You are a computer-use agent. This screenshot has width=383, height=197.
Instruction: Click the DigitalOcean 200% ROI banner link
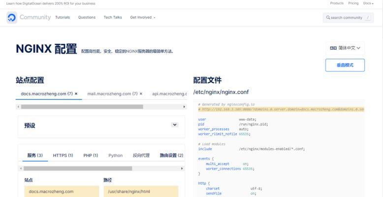click(x=51, y=3)
